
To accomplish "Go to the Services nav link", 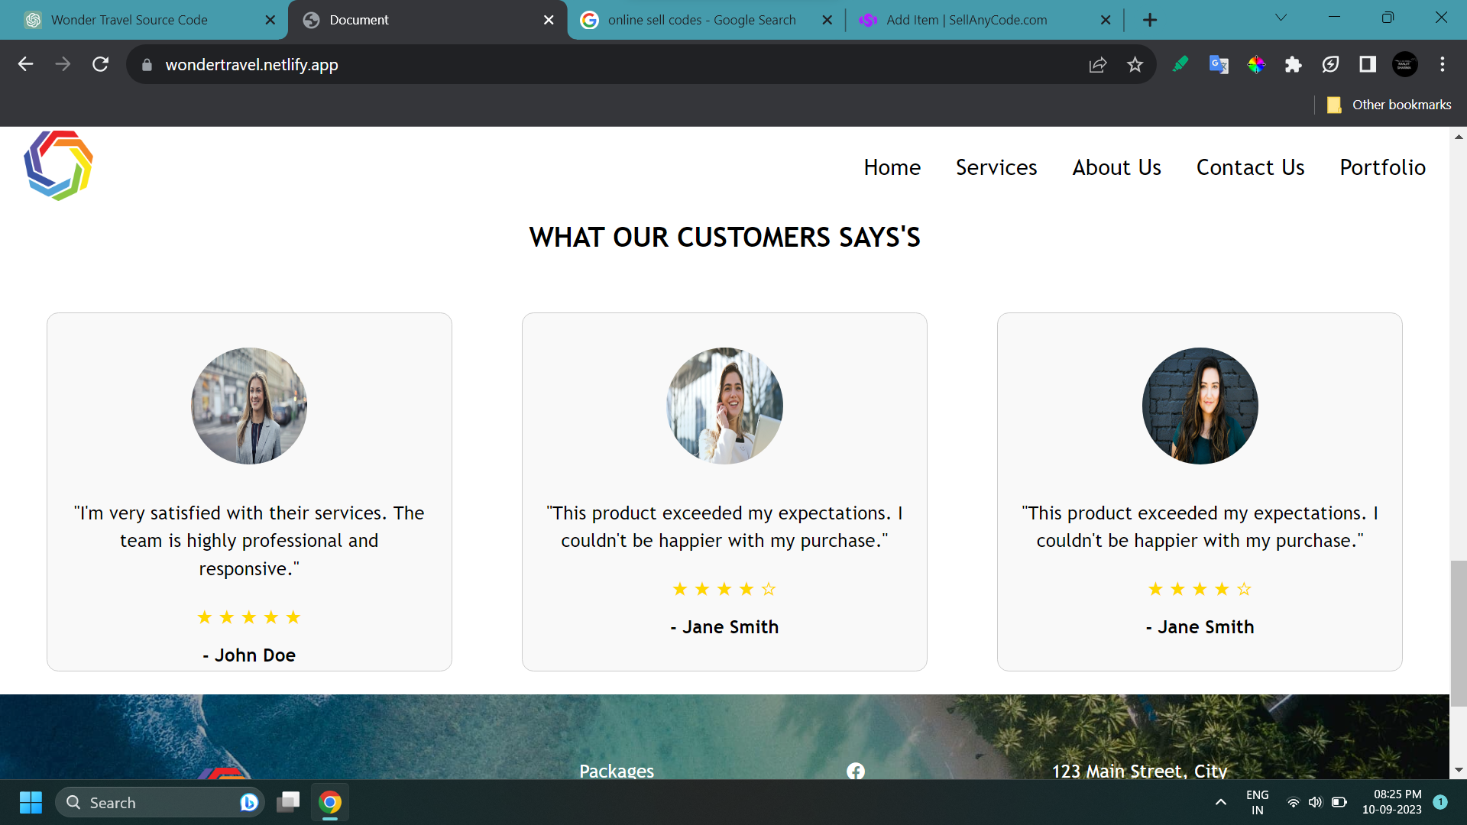I will (996, 167).
